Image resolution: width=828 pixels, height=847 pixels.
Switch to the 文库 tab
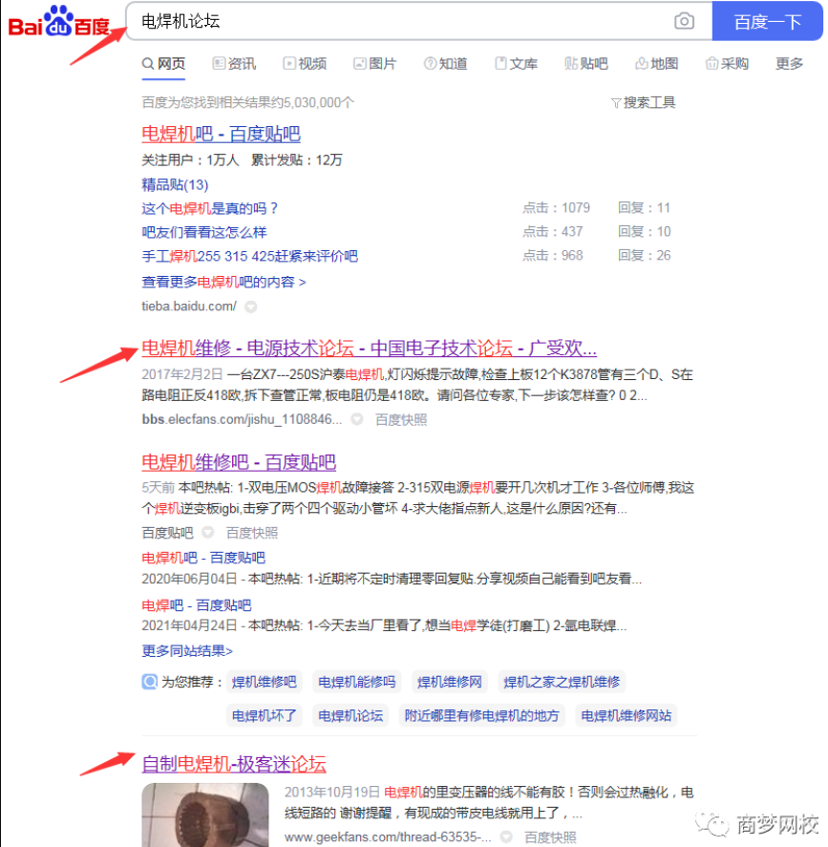tap(517, 64)
